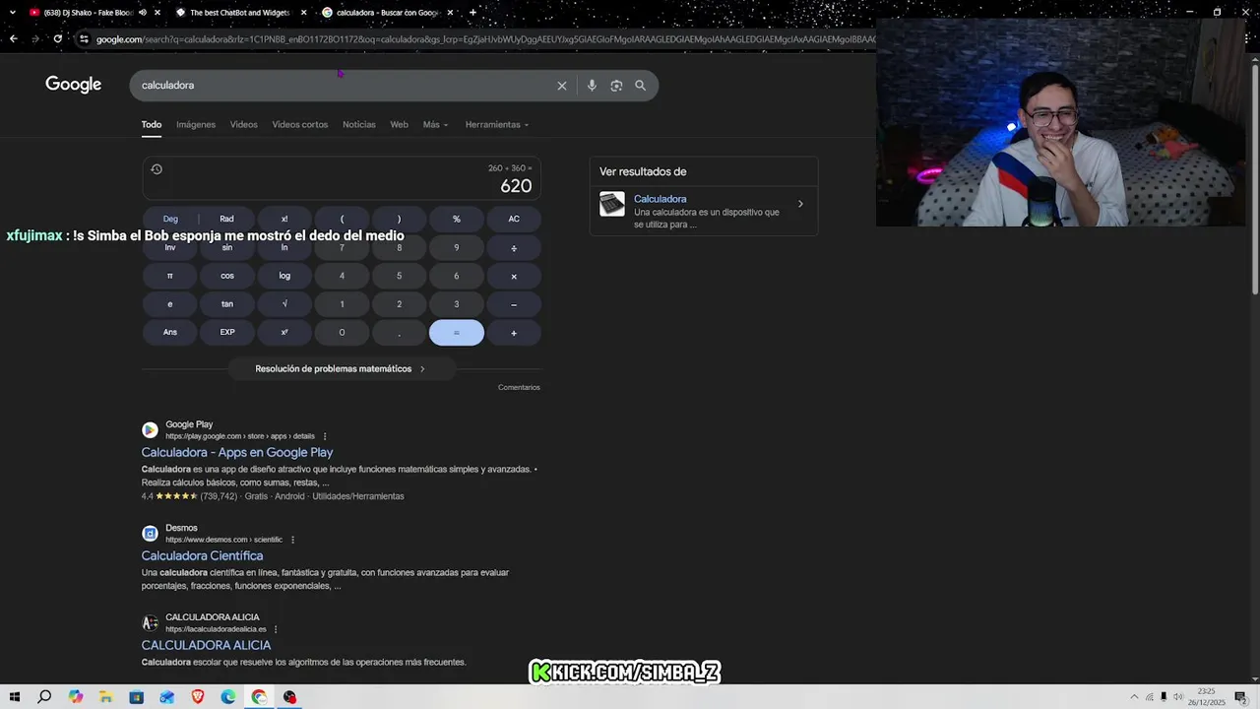
Task: Open Windows Start menu
Action: 14,697
